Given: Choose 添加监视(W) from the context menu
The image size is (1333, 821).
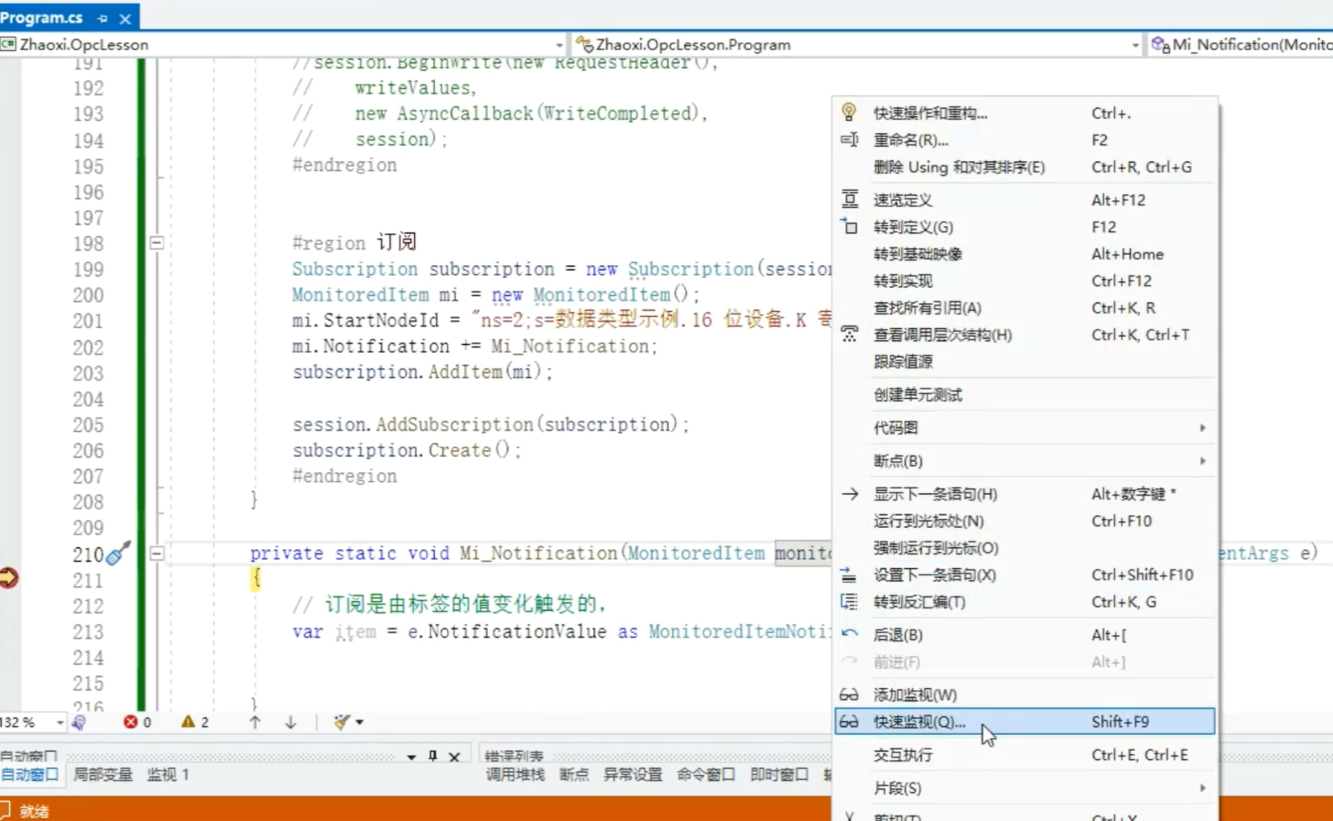Looking at the screenshot, I should [915, 695].
